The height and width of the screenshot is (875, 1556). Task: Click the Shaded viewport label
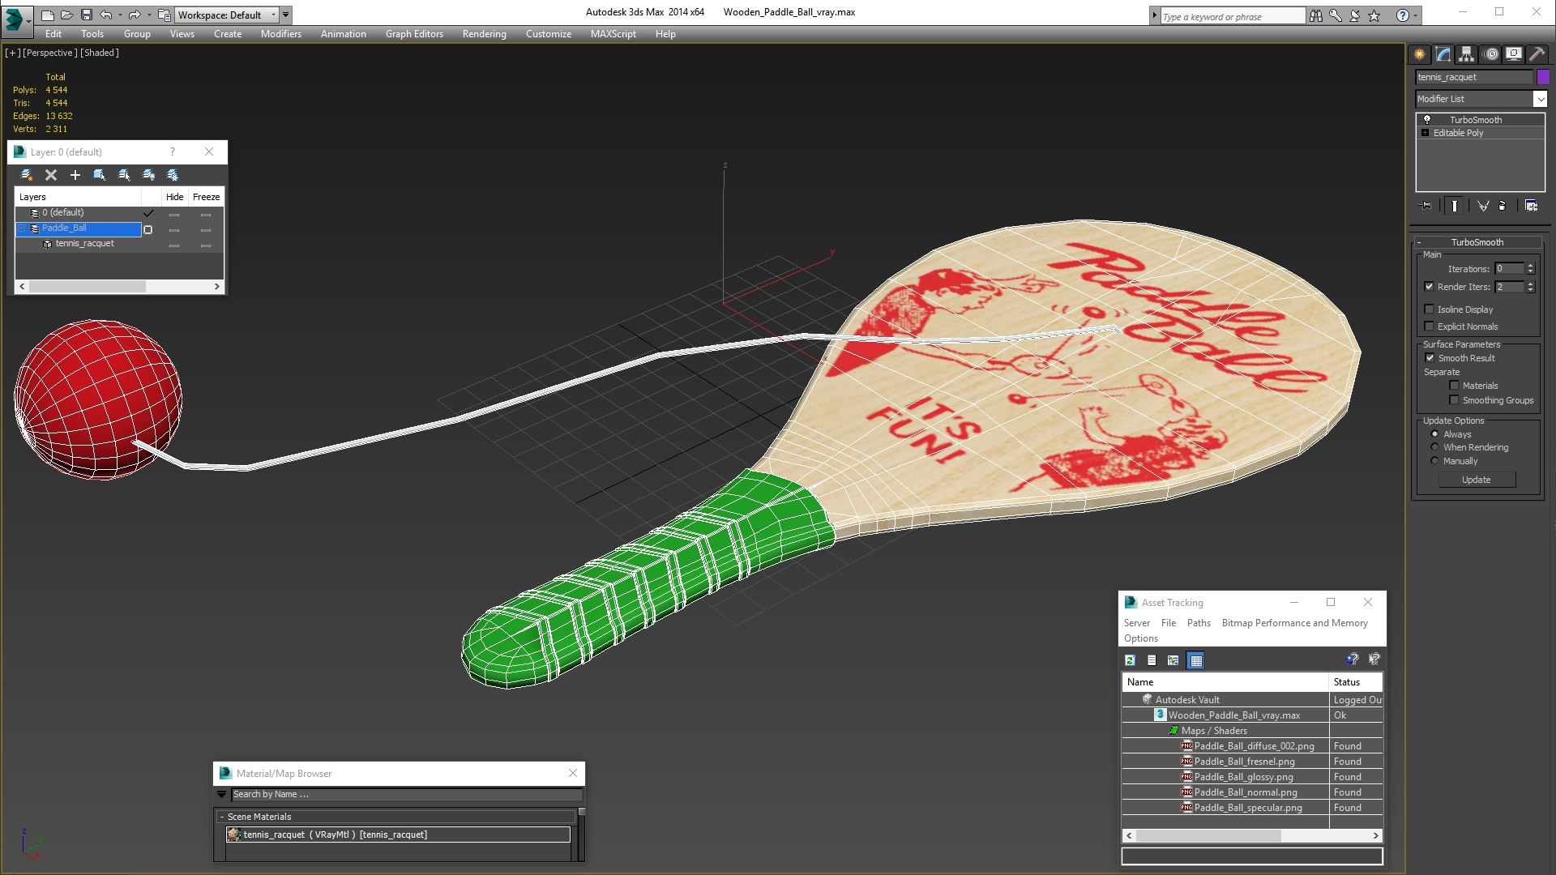click(x=100, y=53)
